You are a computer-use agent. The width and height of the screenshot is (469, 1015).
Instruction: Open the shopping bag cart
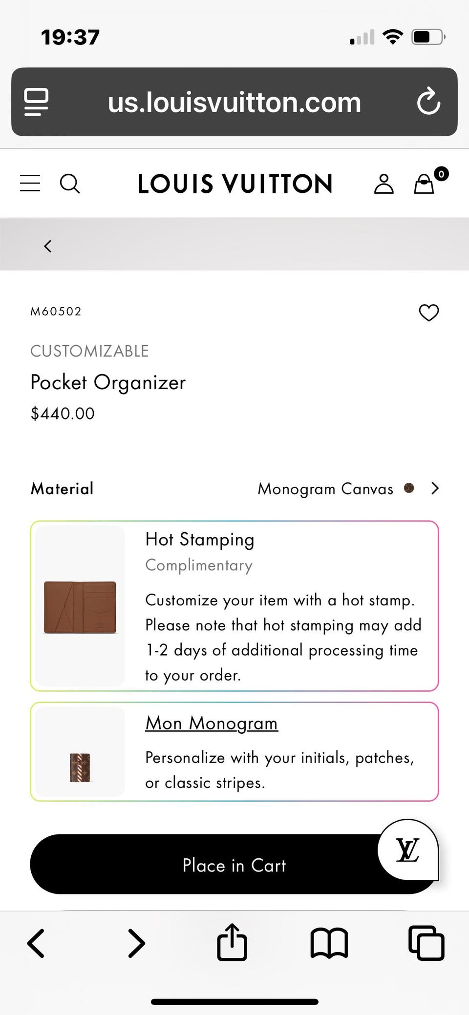pyautogui.click(x=425, y=184)
